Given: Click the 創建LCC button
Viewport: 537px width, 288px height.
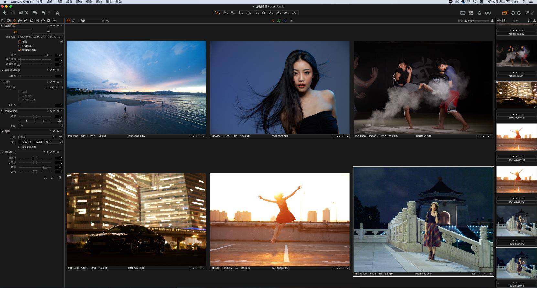Looking at the screenshot, I should click(x=53, y=87).
